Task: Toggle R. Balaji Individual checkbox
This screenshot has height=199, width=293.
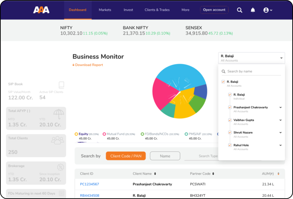Action: click(230, 95)
